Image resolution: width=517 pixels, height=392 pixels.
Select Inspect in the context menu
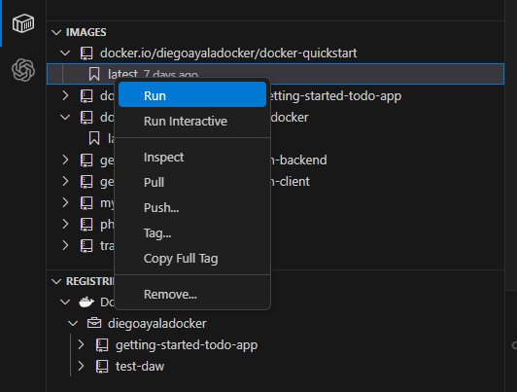coord(192,157)
